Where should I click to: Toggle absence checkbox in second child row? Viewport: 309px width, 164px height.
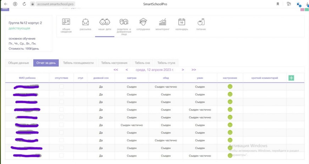coord(61,94)
